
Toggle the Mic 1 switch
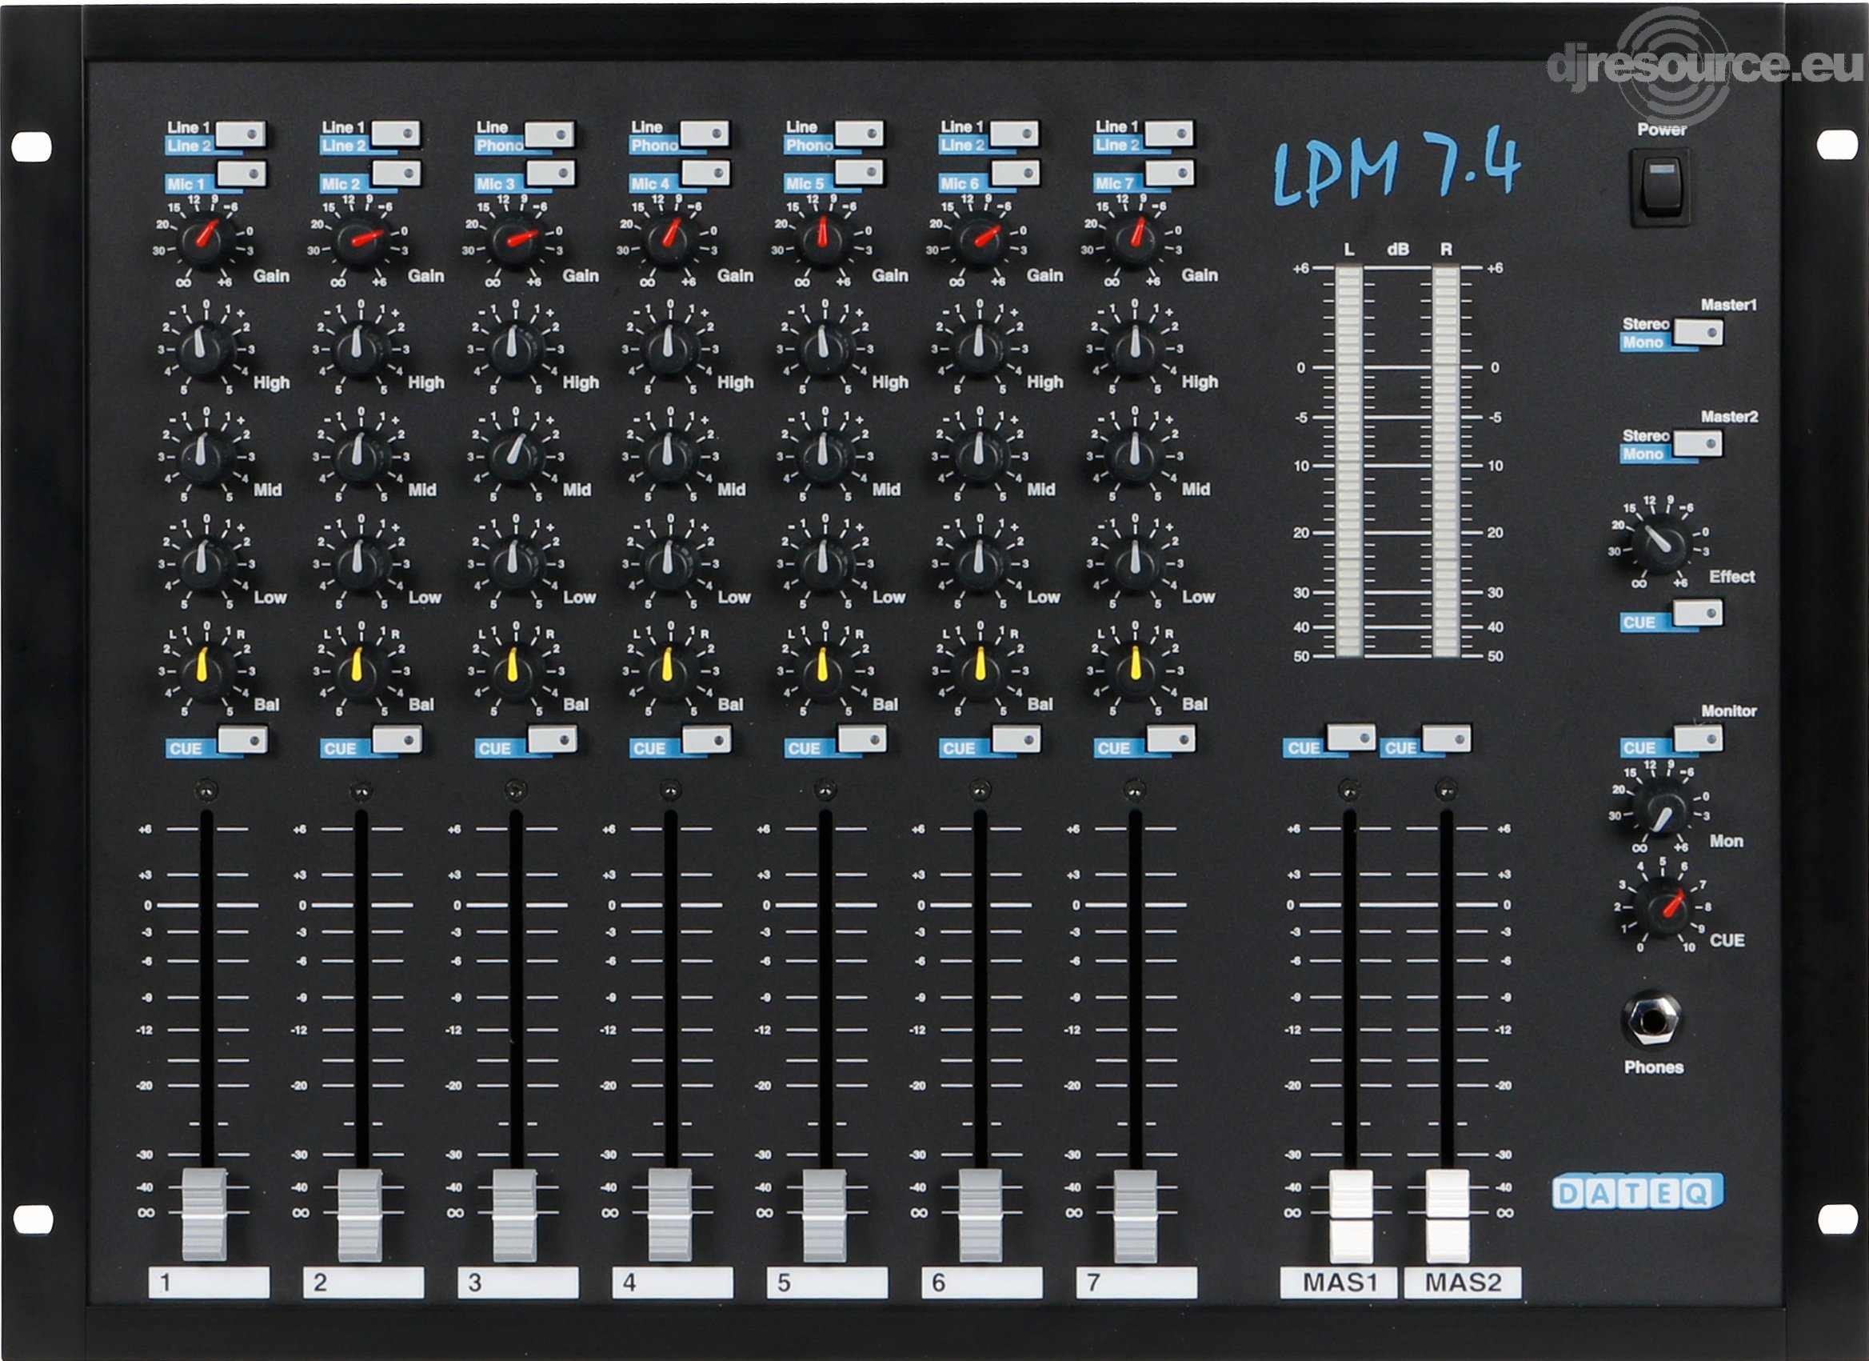click(x=241, y=174)
